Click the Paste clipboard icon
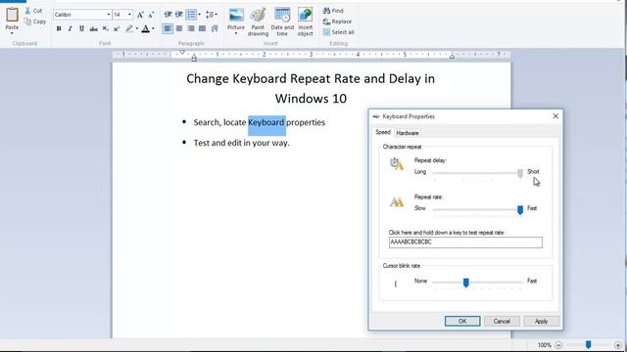Viewport: 627px width, 352px height. click(12, 15)
